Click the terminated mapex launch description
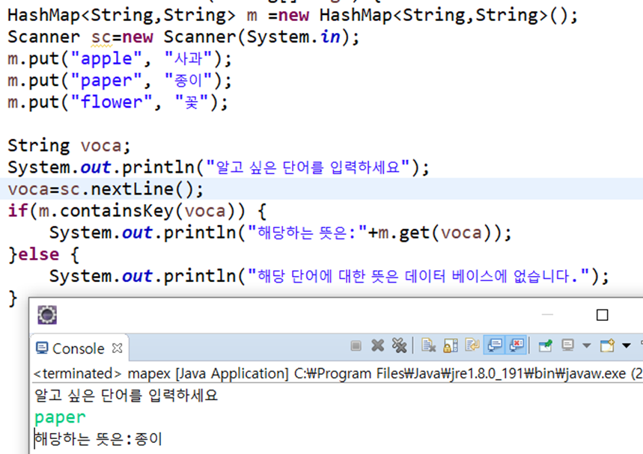This screenshot has width=643, height=454. tap(338, 374)
